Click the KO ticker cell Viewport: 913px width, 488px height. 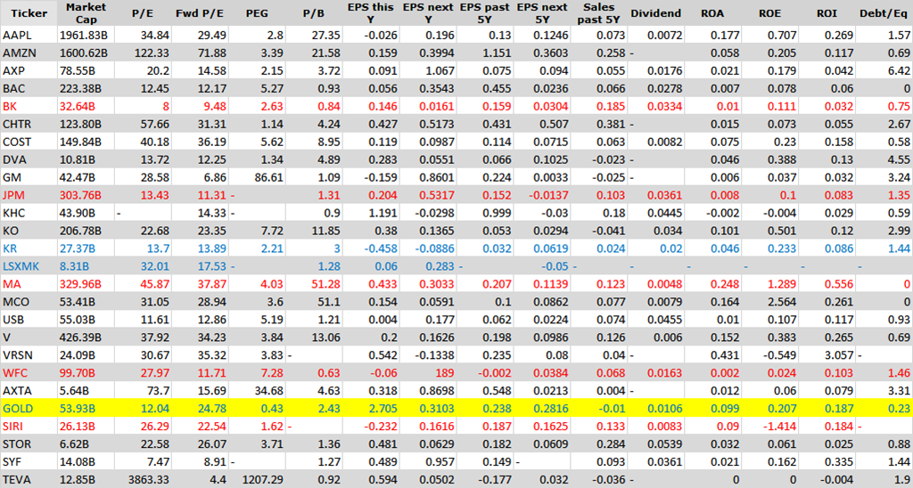[29, 231]
